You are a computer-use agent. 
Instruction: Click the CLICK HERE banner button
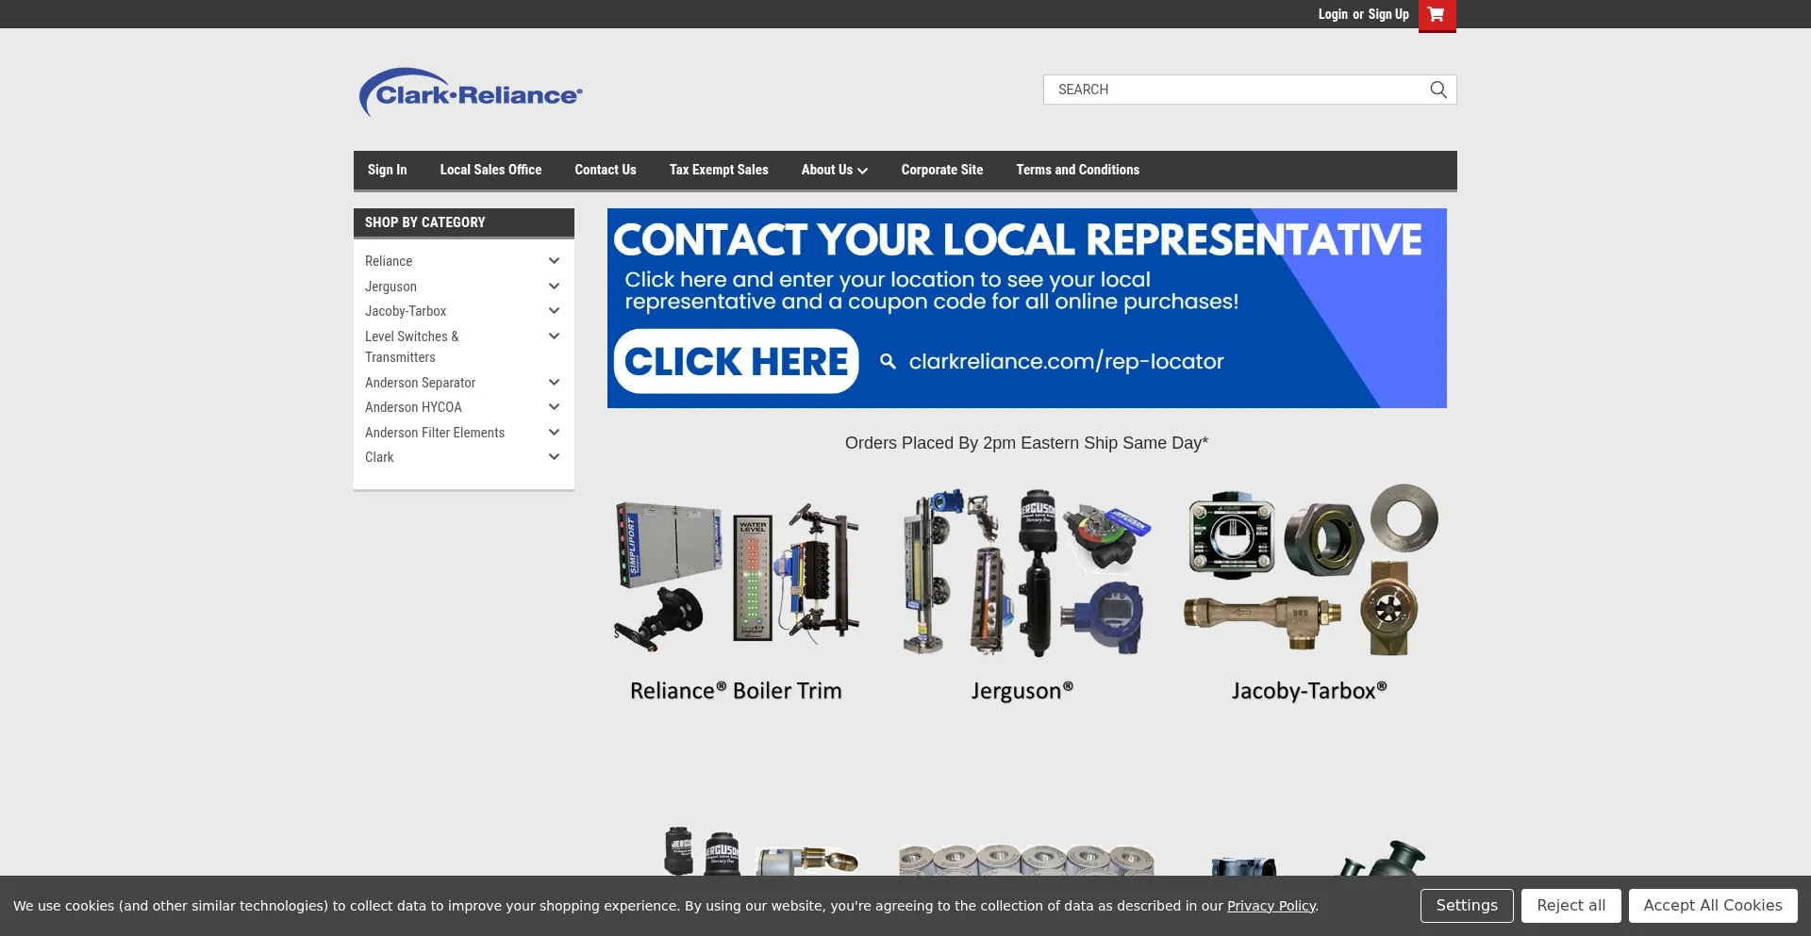(737, 361)
